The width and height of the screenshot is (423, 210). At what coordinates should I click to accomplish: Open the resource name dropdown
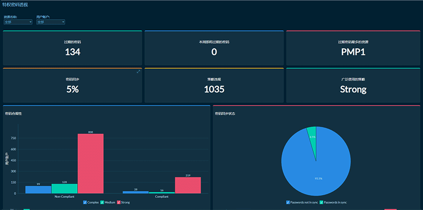coord(18,22)
